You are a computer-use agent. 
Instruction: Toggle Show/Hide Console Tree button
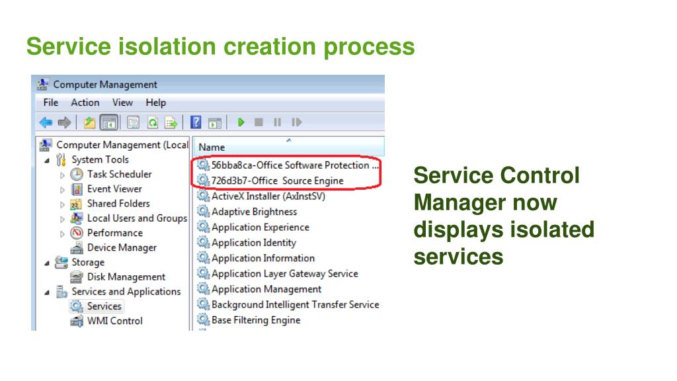(x=109, y=122)
